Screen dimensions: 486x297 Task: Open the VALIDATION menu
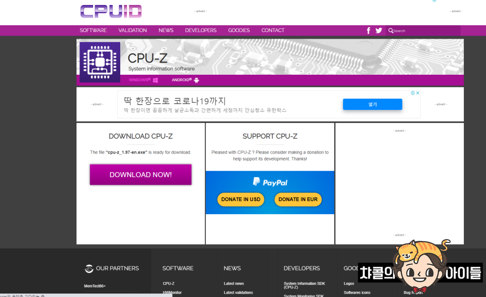132,30
